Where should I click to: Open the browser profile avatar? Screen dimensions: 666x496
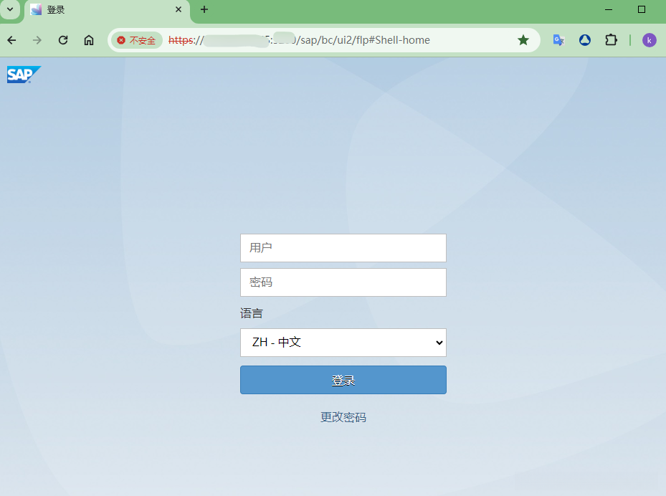point(649,40)
